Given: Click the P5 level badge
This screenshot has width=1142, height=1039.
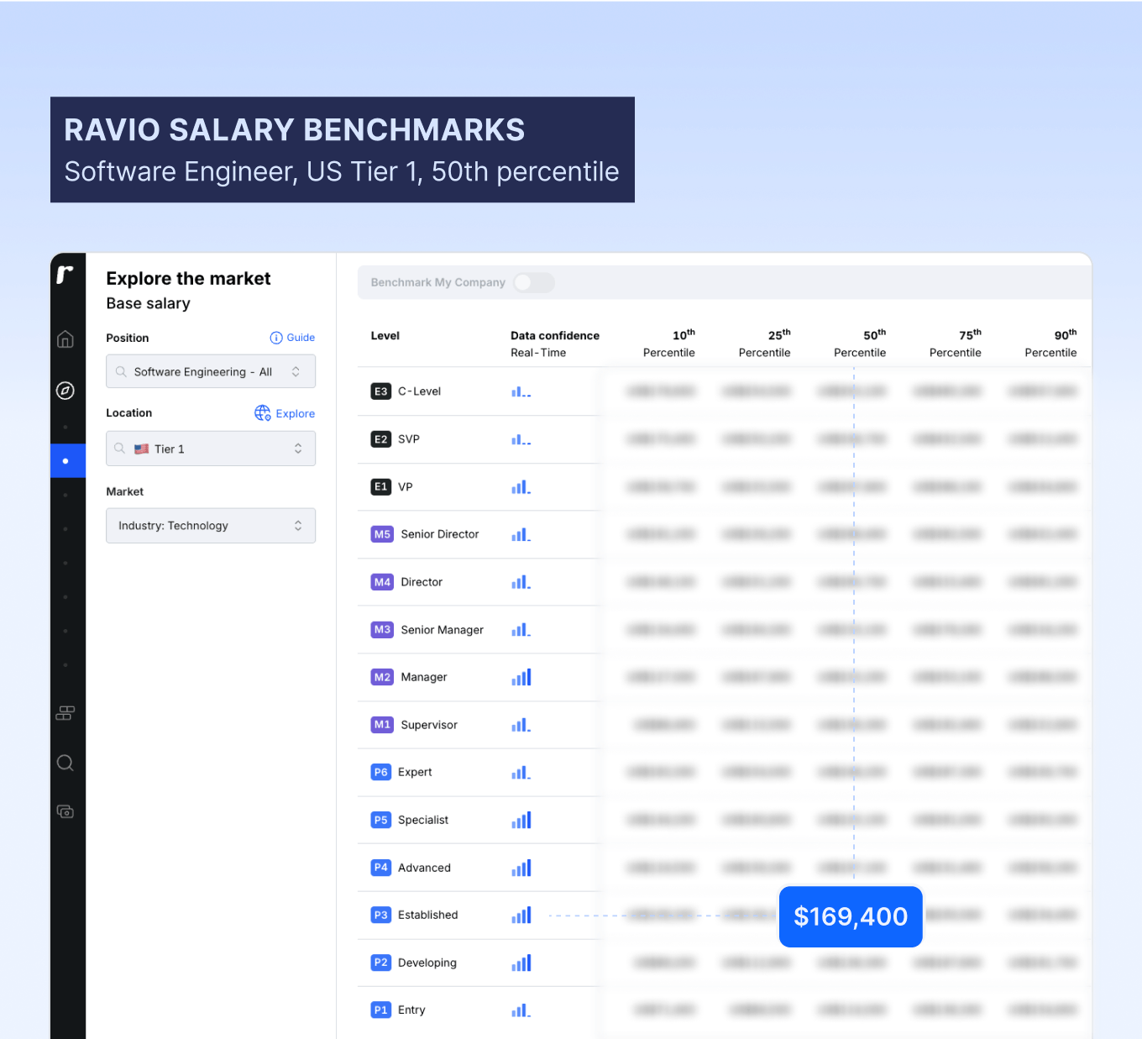Looking at the screenshot, I should pos(381,820).
